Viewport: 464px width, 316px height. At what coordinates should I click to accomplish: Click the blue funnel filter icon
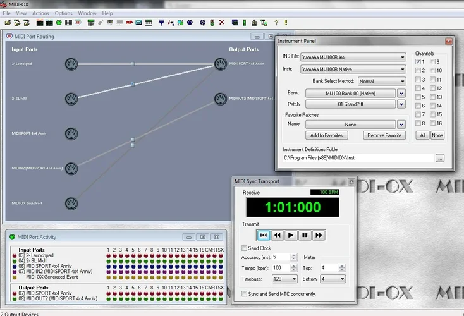coord(161,23)
